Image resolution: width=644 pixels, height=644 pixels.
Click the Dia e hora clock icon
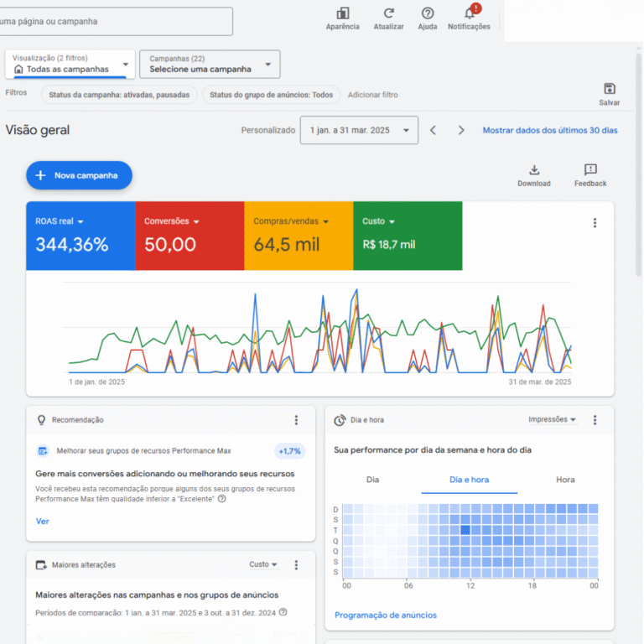pyautogui.click(x=340, y=420)
